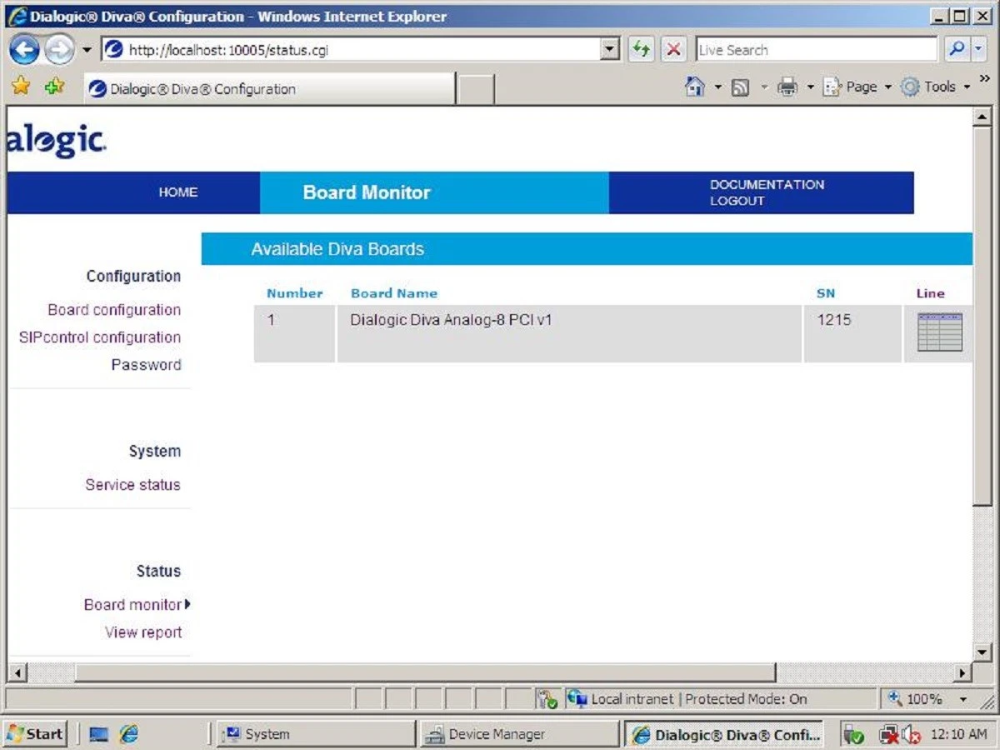This screenshot has height=750, width=1000.
Task: Click vertical scrollbar up arrow
Action: [x=982, y=117]
